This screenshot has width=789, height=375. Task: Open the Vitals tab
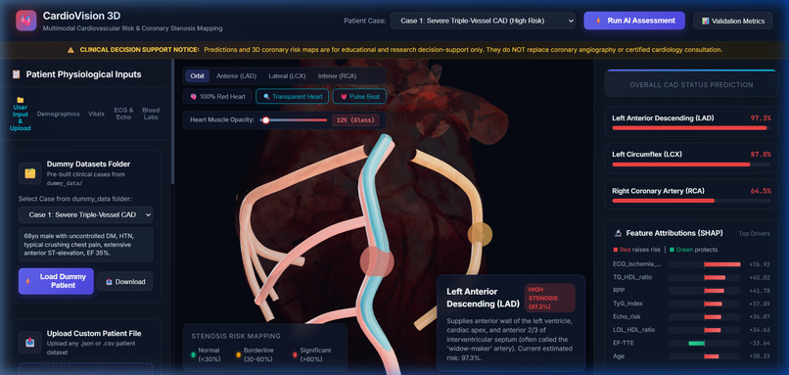click(x=96, y=114)
